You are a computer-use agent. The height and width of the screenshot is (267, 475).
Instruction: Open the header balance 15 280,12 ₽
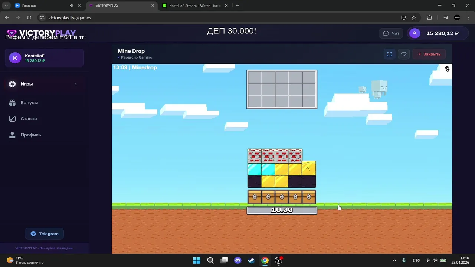442,33
